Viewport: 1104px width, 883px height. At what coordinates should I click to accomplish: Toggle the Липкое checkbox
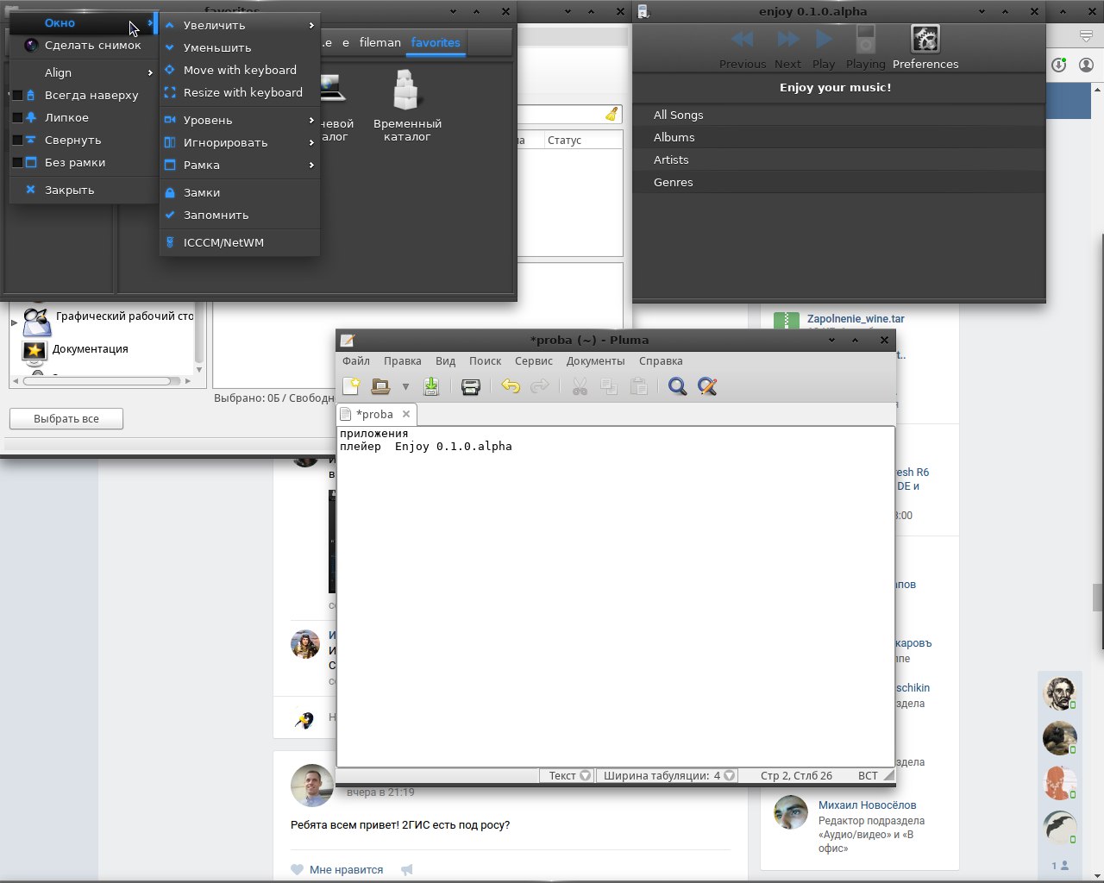(17, 118)
